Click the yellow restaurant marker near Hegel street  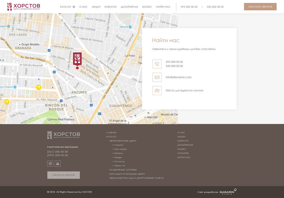[39, 87]
